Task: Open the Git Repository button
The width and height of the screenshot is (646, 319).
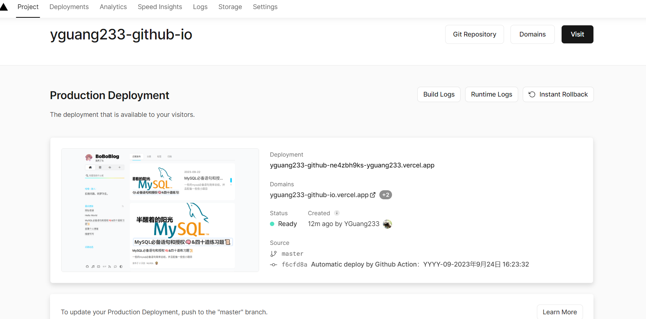Action: pos(474,34)
